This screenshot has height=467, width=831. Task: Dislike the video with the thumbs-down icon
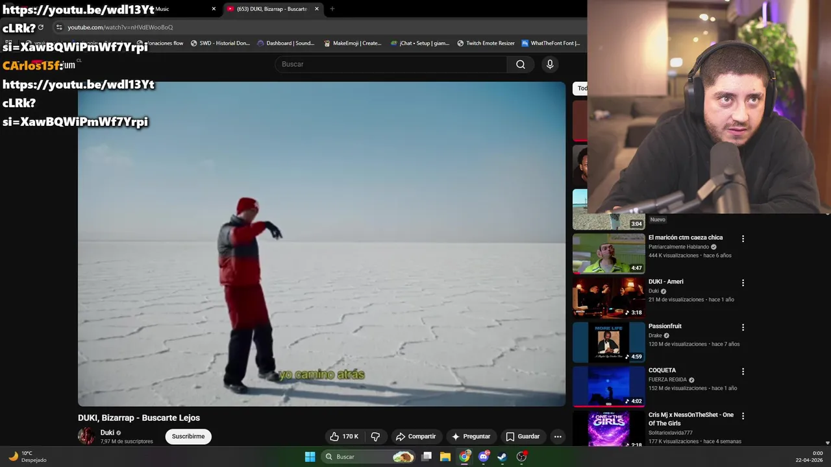coord(375,437)
